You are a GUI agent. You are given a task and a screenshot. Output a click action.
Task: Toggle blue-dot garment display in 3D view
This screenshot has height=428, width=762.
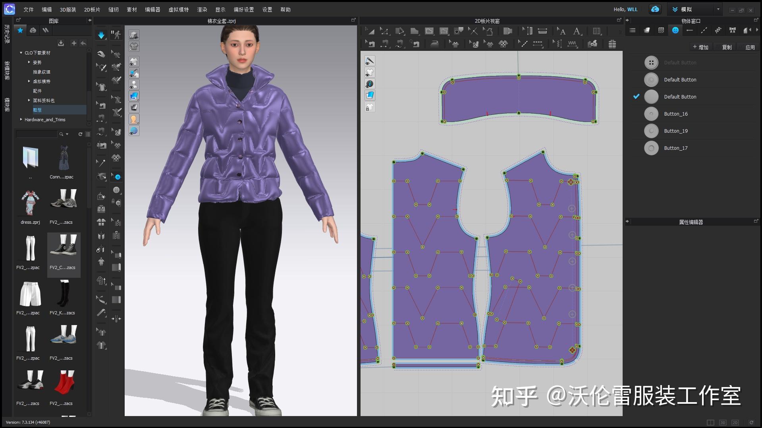[x=134, y=73]
